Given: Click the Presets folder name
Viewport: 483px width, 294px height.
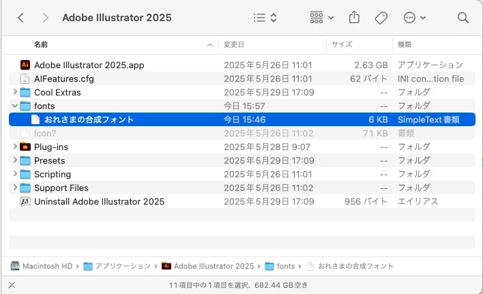Looking at the screenshot, I should click(50, 160).
